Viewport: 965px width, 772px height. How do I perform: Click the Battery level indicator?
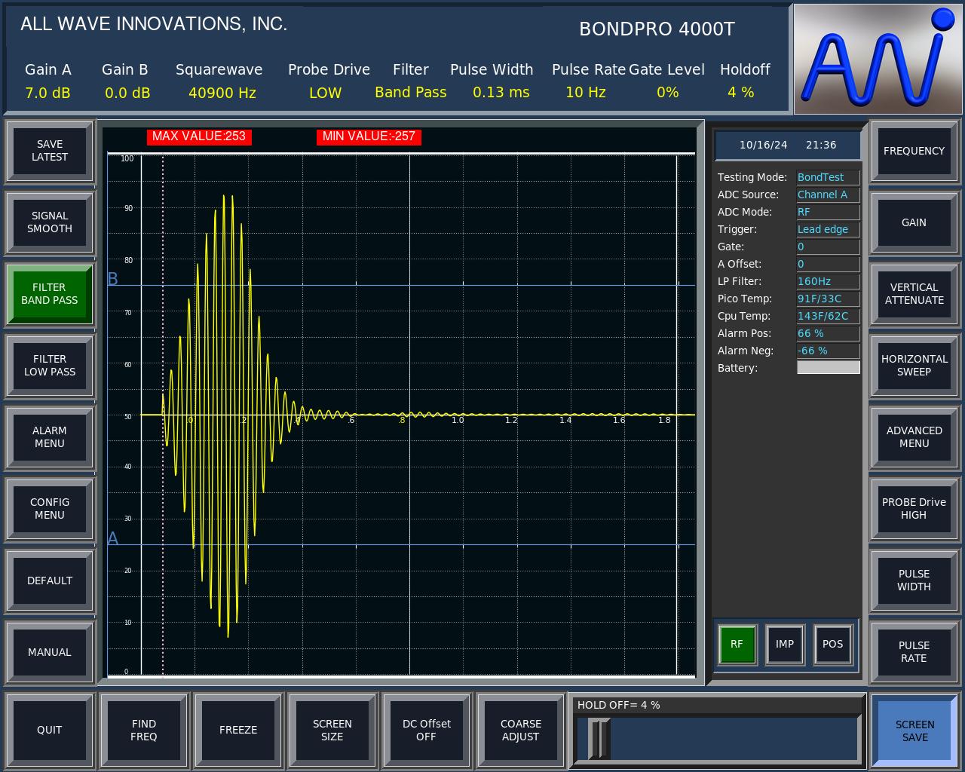[x=828, y=367]
